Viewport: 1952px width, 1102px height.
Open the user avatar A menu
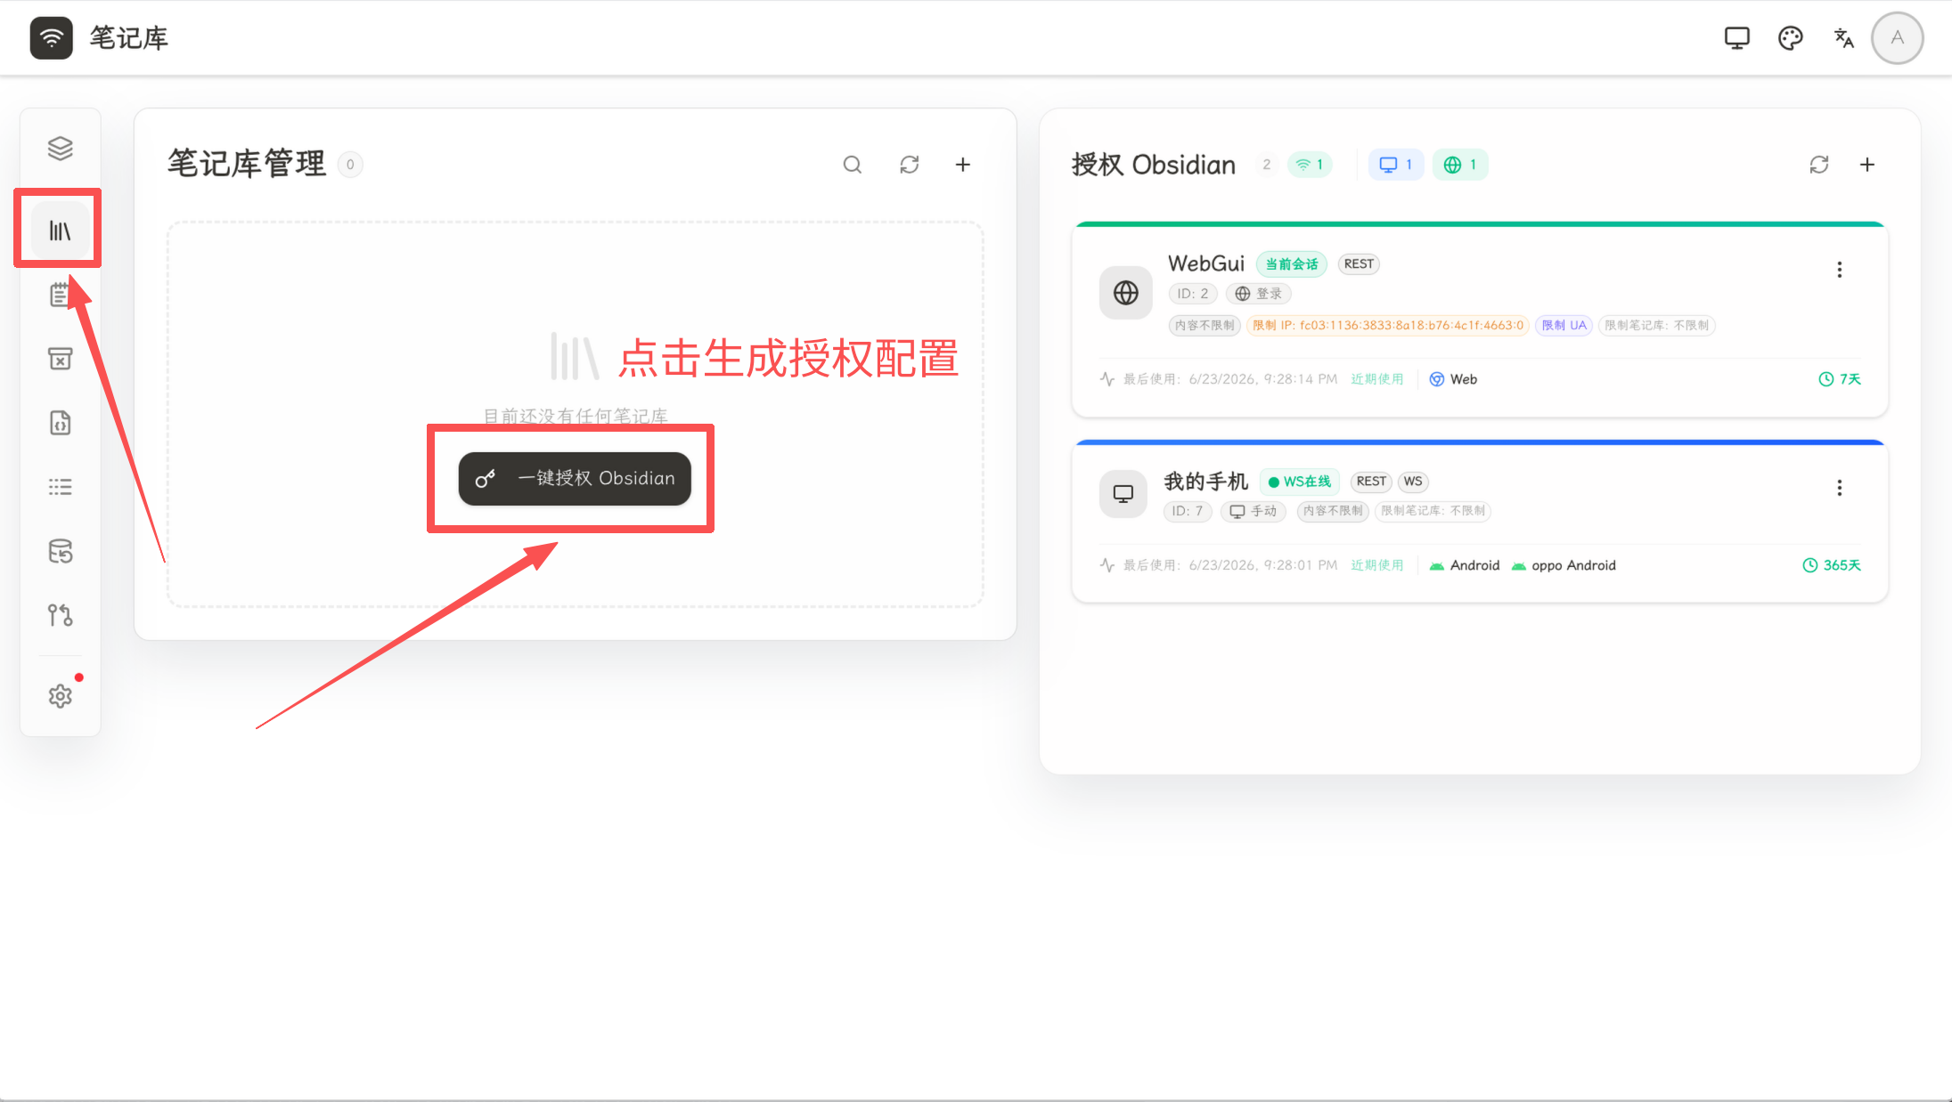pyautogui.click(x=1897, y=37)
